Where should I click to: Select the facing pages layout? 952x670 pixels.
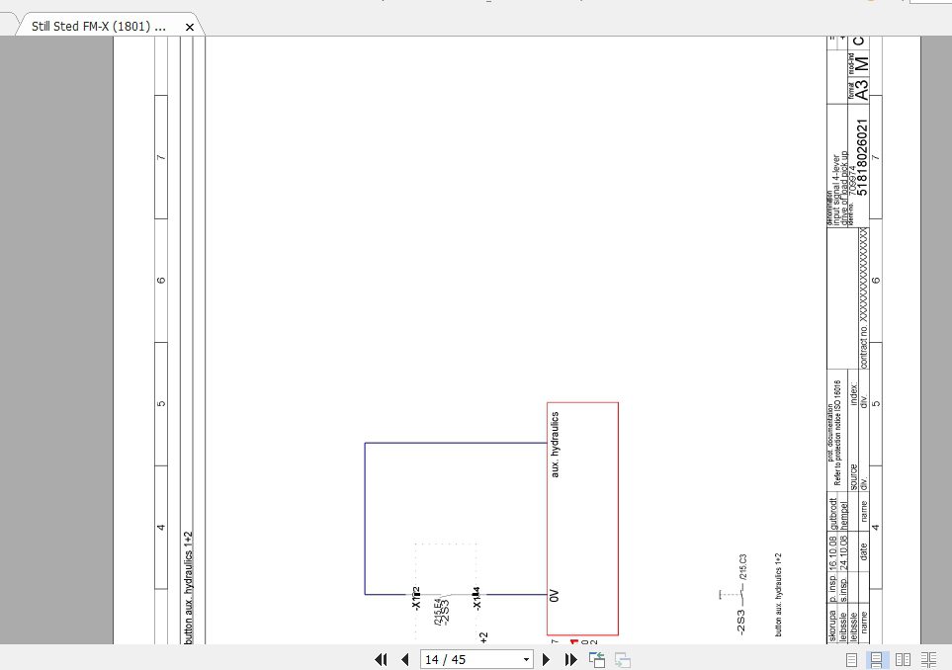tap(905, 659)
